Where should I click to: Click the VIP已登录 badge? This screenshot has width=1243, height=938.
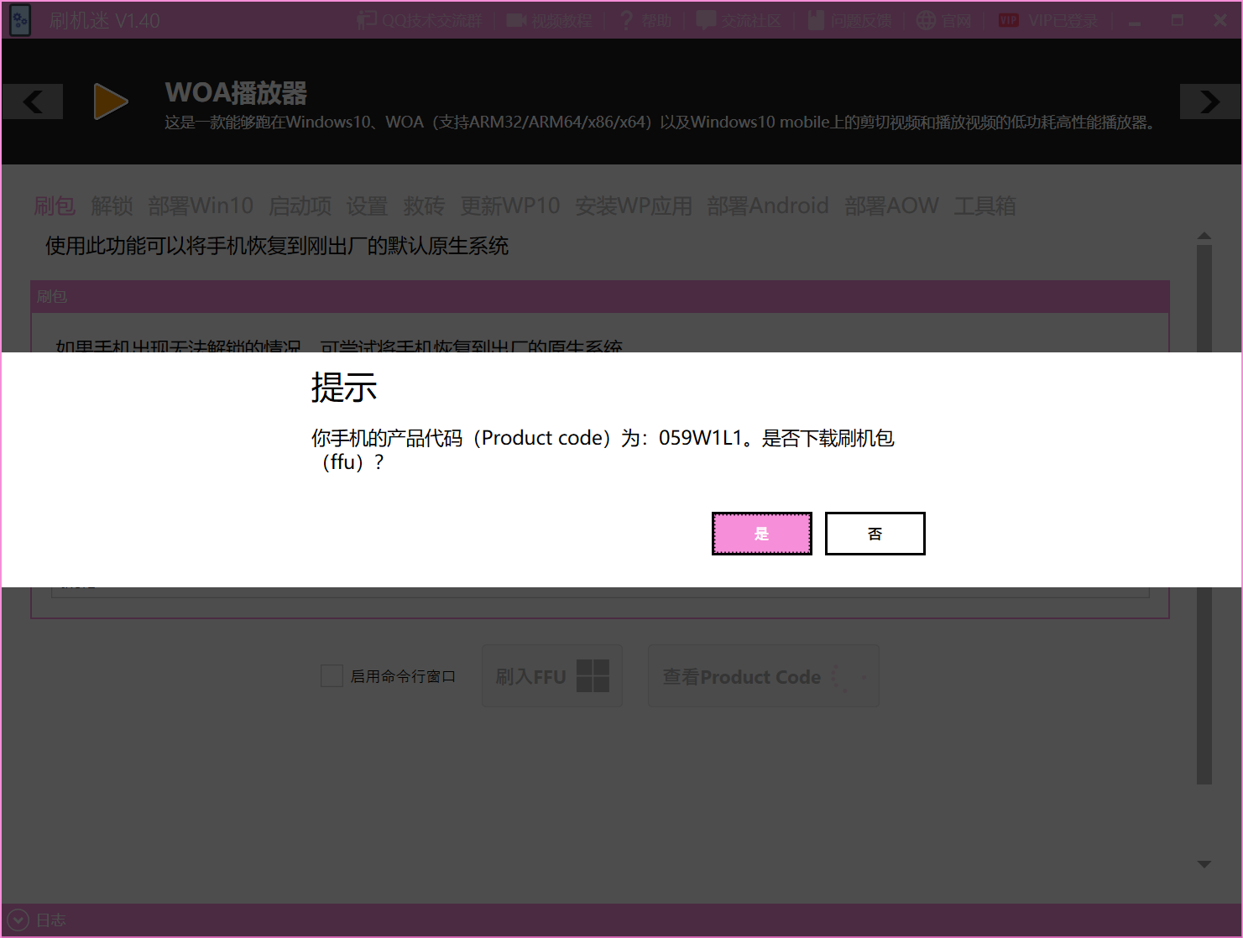tap(1008, 20)
